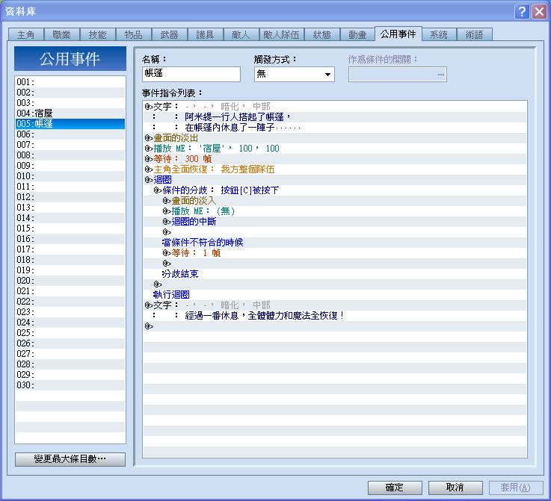Select the 畫面的淡出 command
Viewport: 551px width, 501px height.
pyautogui.click(x=335, y=138)
